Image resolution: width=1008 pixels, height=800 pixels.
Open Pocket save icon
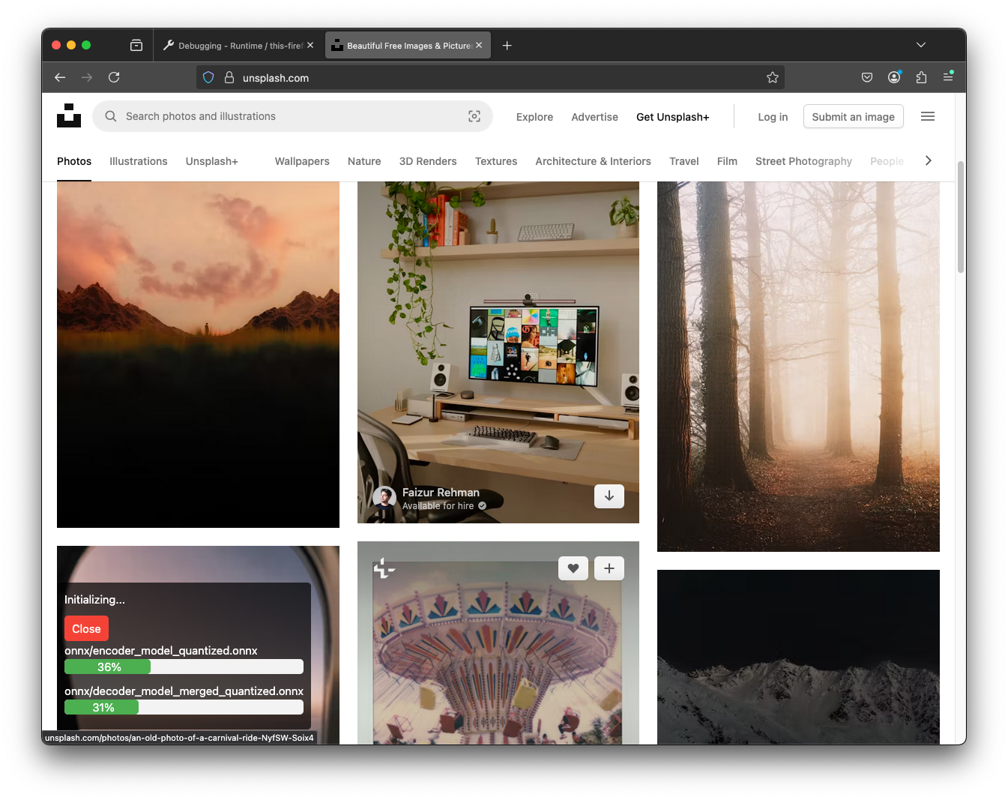867,77
